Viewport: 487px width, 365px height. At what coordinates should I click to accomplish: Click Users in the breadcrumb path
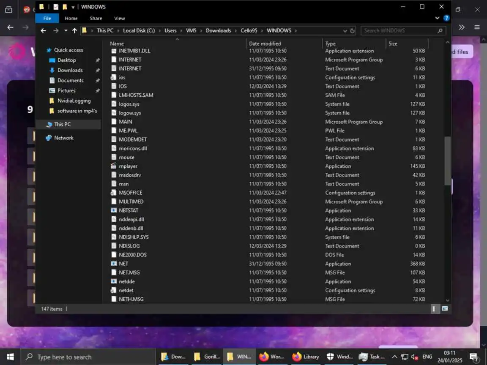click(170, 31)
